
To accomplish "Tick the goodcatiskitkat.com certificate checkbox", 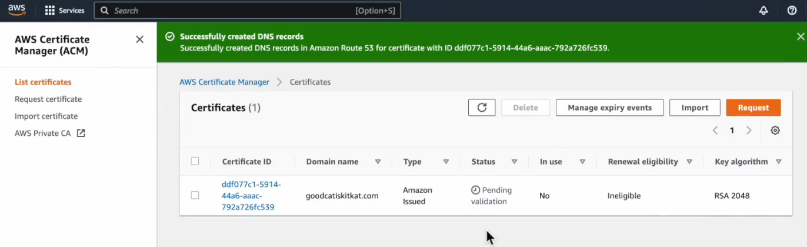I will 195,195.
